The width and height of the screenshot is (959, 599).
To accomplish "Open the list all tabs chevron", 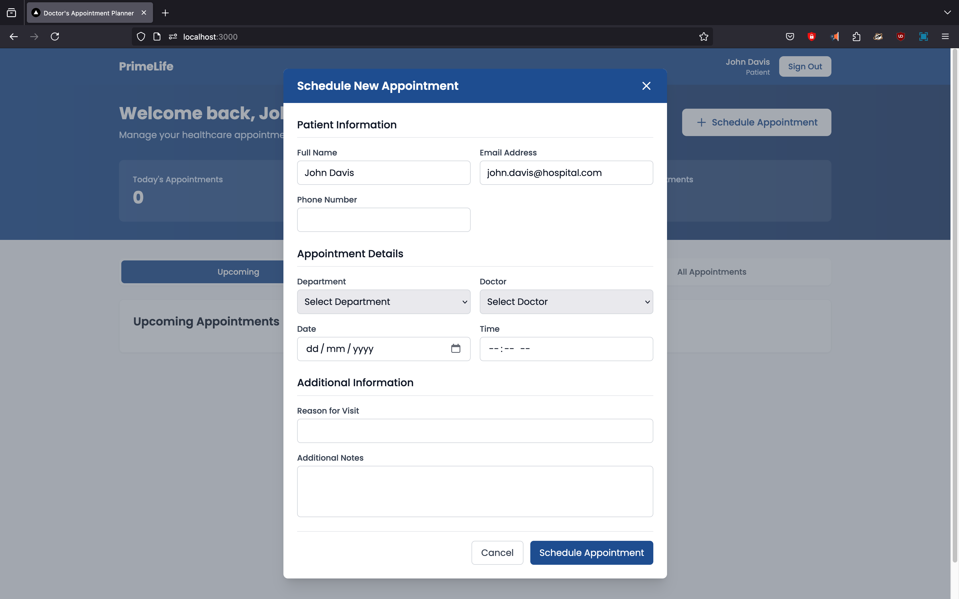I will pyautogui.click(x=947, y=13).
